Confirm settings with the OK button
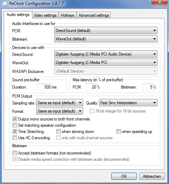The width and height of the screenshot is (169, 184). click(x=124, y=176)
